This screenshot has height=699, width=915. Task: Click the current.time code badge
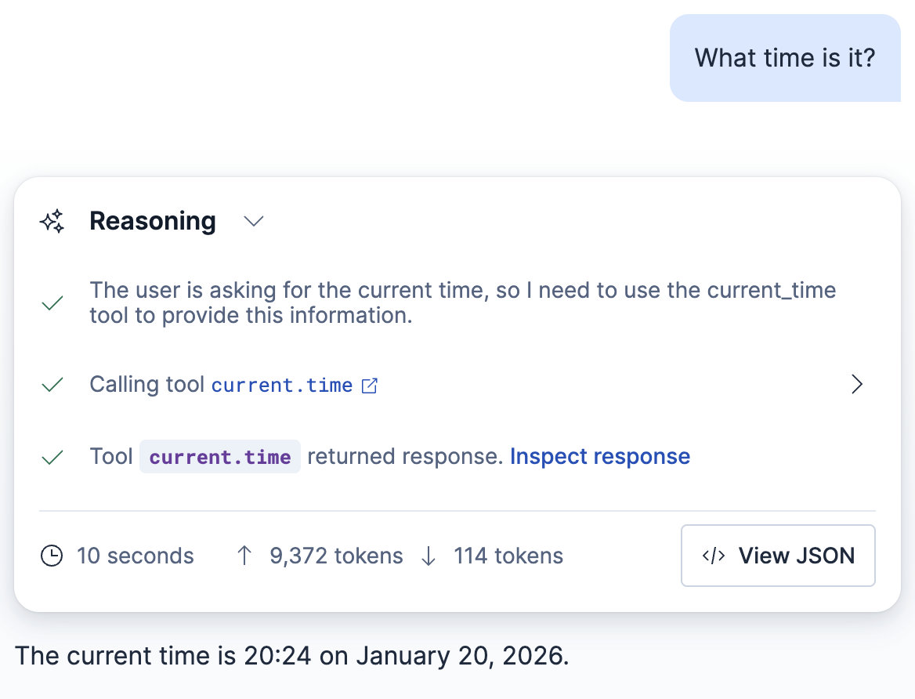[x=219, y=456]
